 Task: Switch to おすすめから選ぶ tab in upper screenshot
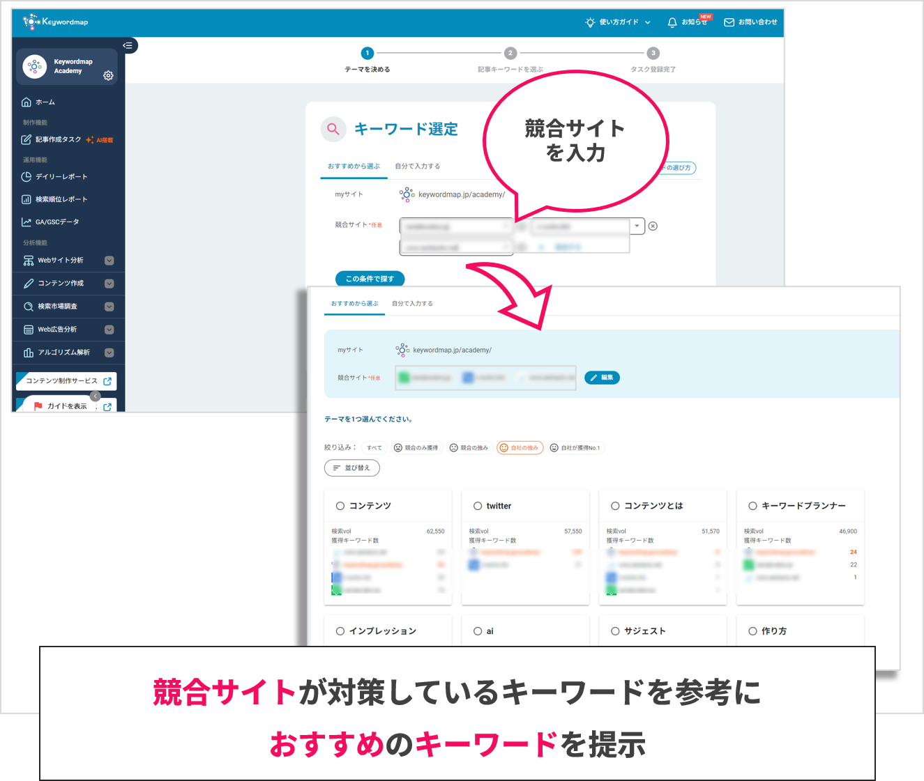[x=354, y=167]
